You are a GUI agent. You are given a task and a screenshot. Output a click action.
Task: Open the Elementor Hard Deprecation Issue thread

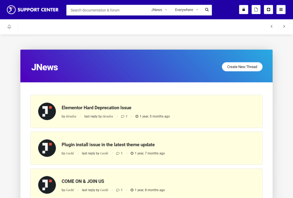96,108
